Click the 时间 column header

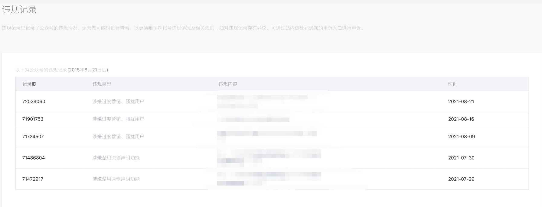point(453,84)
